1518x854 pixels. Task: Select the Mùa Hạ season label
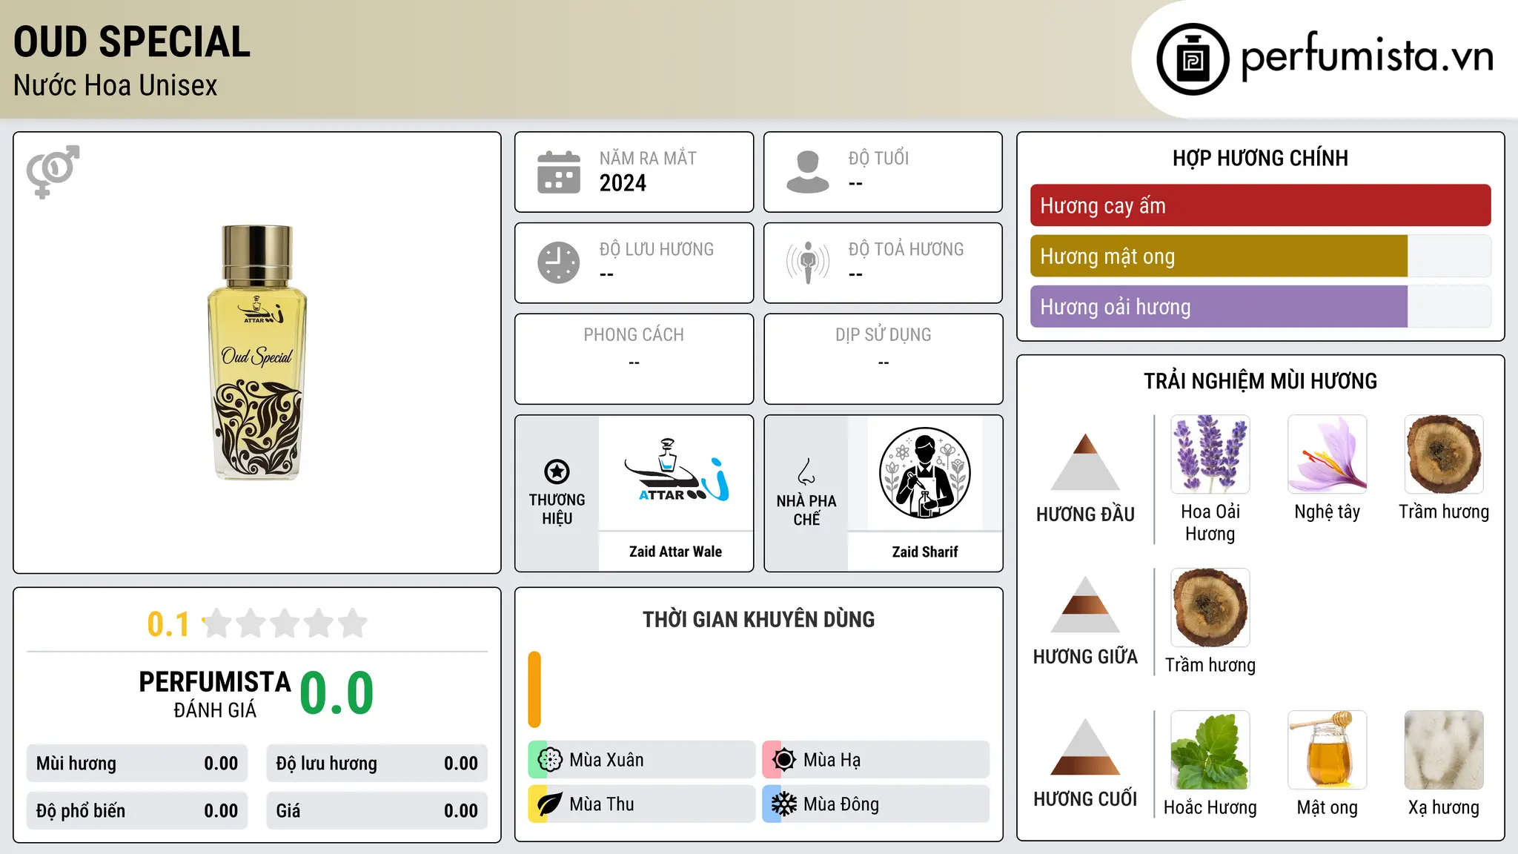832,760
